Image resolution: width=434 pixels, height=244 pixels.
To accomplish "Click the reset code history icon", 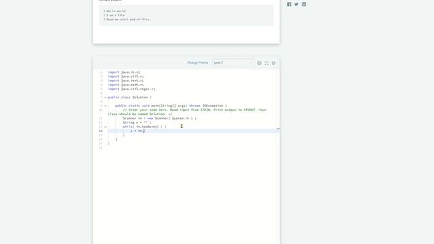I will point(259,63).
